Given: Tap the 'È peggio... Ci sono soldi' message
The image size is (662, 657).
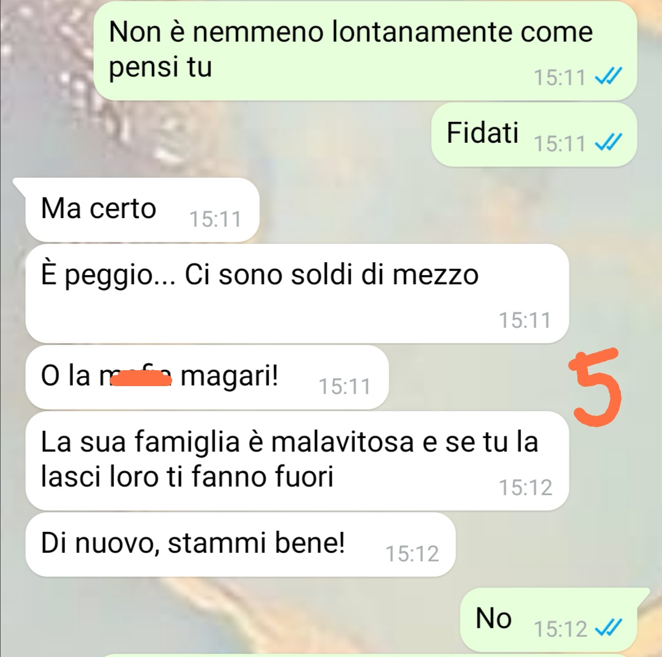Looking at the screenshot, I should coord(297,294).
